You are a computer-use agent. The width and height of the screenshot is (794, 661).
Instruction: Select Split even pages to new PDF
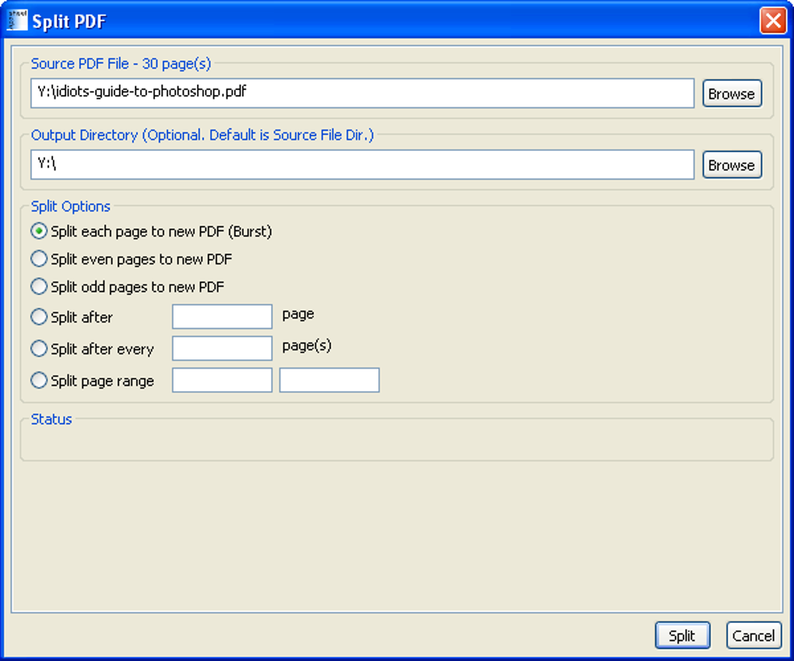tap(39, 259)
